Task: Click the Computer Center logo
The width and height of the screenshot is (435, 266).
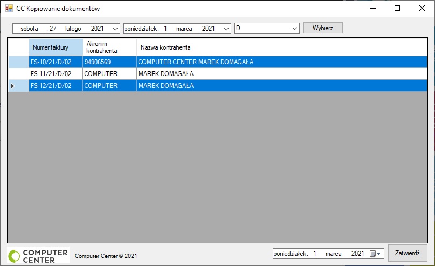Action: 38,255
